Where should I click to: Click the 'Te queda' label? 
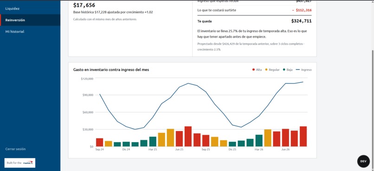click(205, 21)
